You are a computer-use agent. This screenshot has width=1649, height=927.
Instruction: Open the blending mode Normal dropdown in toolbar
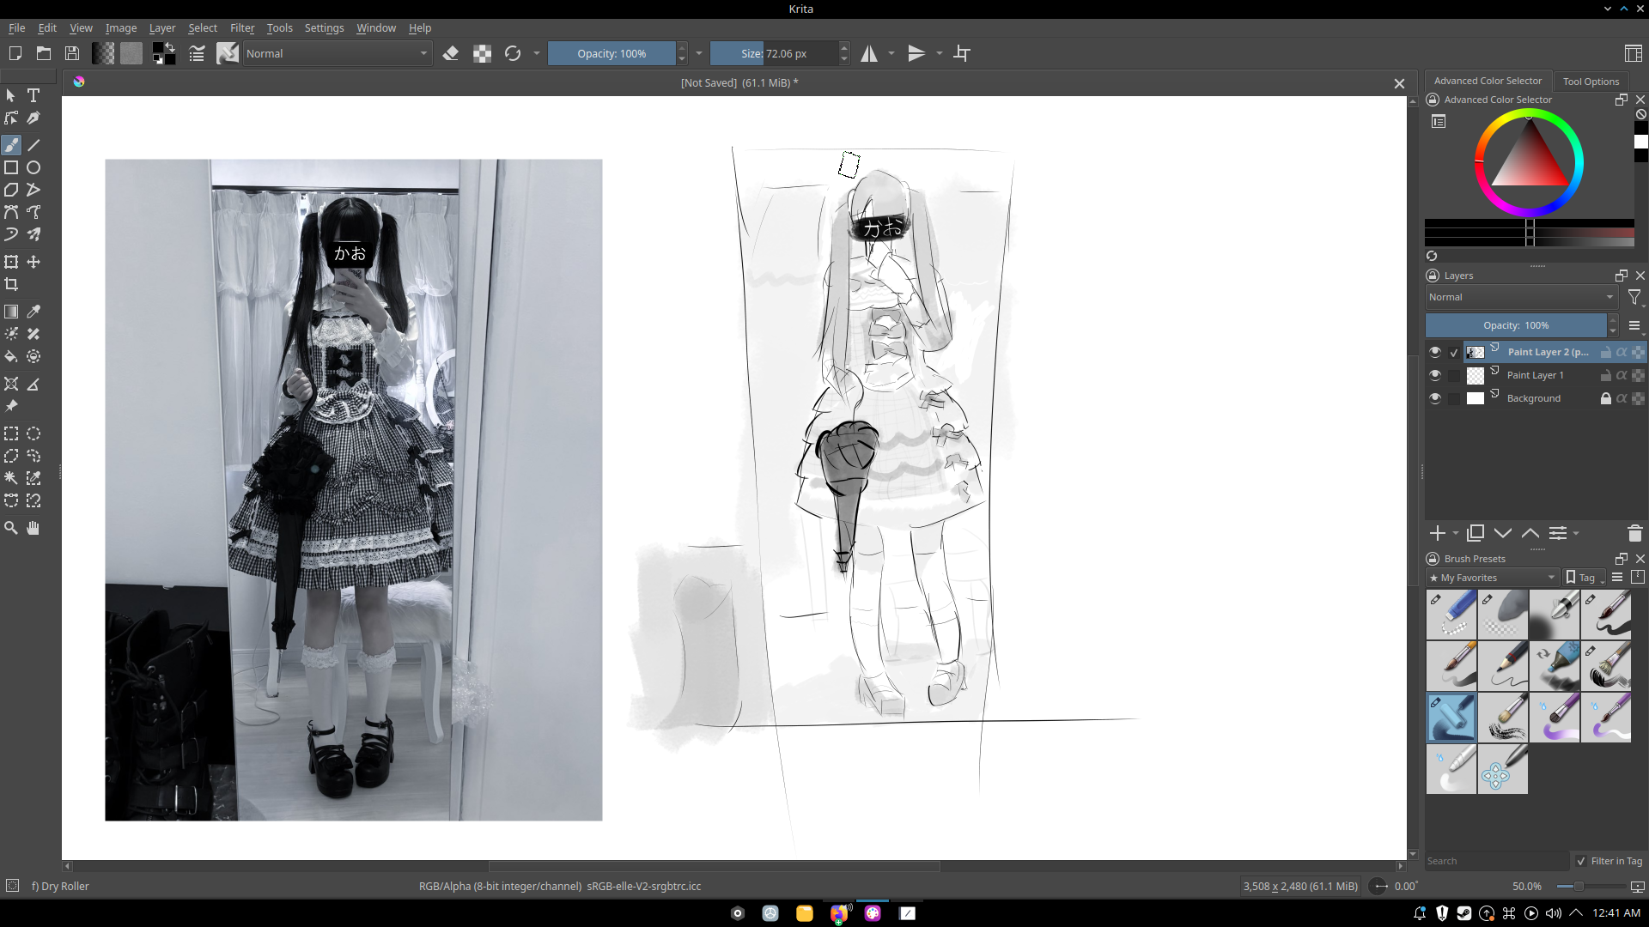(337, 53)
